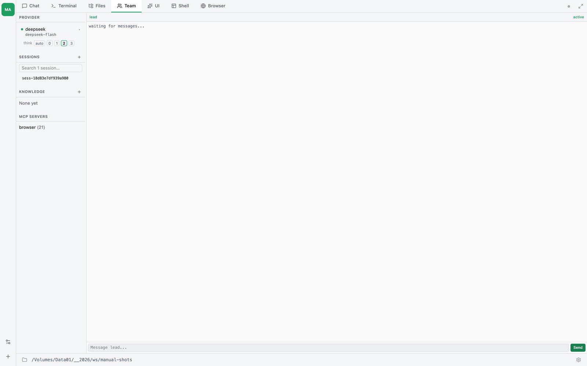The width and height of the screenshot is (587, 366).
Task: Add a new workspace with plus icon at bottom
Action: click(x=8, y=356)
